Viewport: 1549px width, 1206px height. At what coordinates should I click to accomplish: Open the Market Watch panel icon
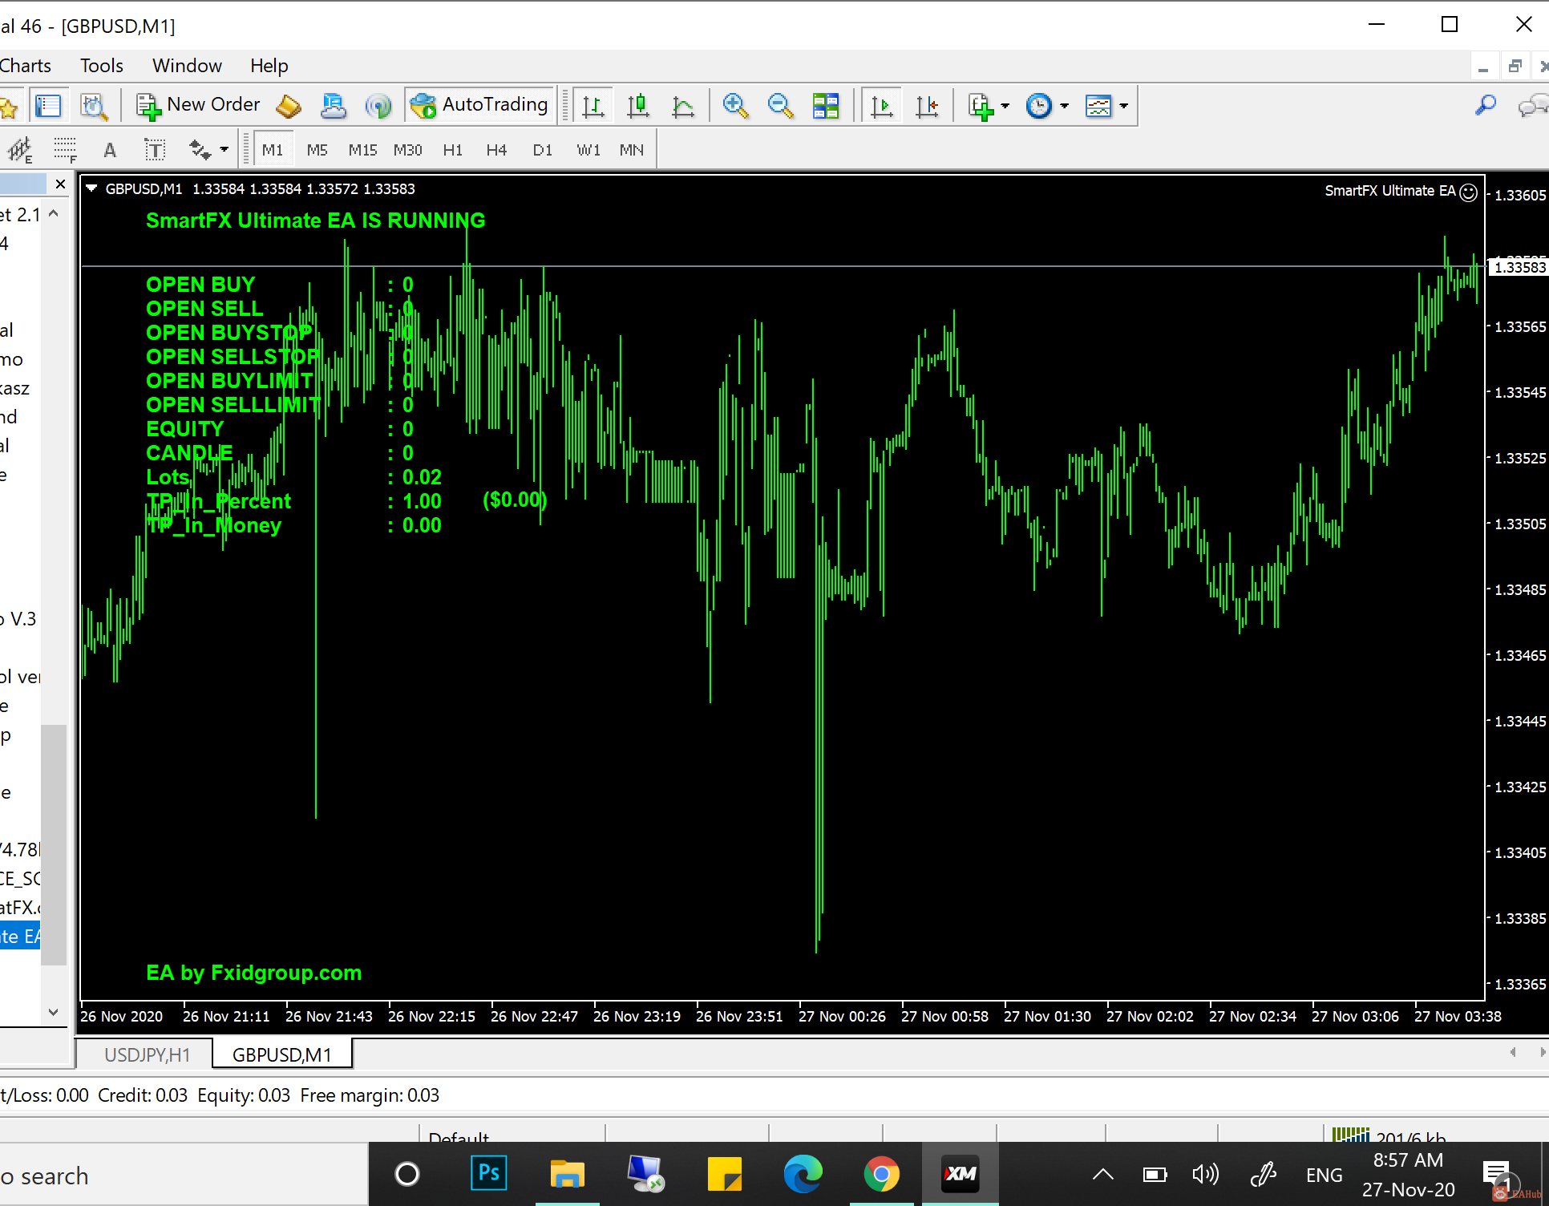(x=48, y=105)
